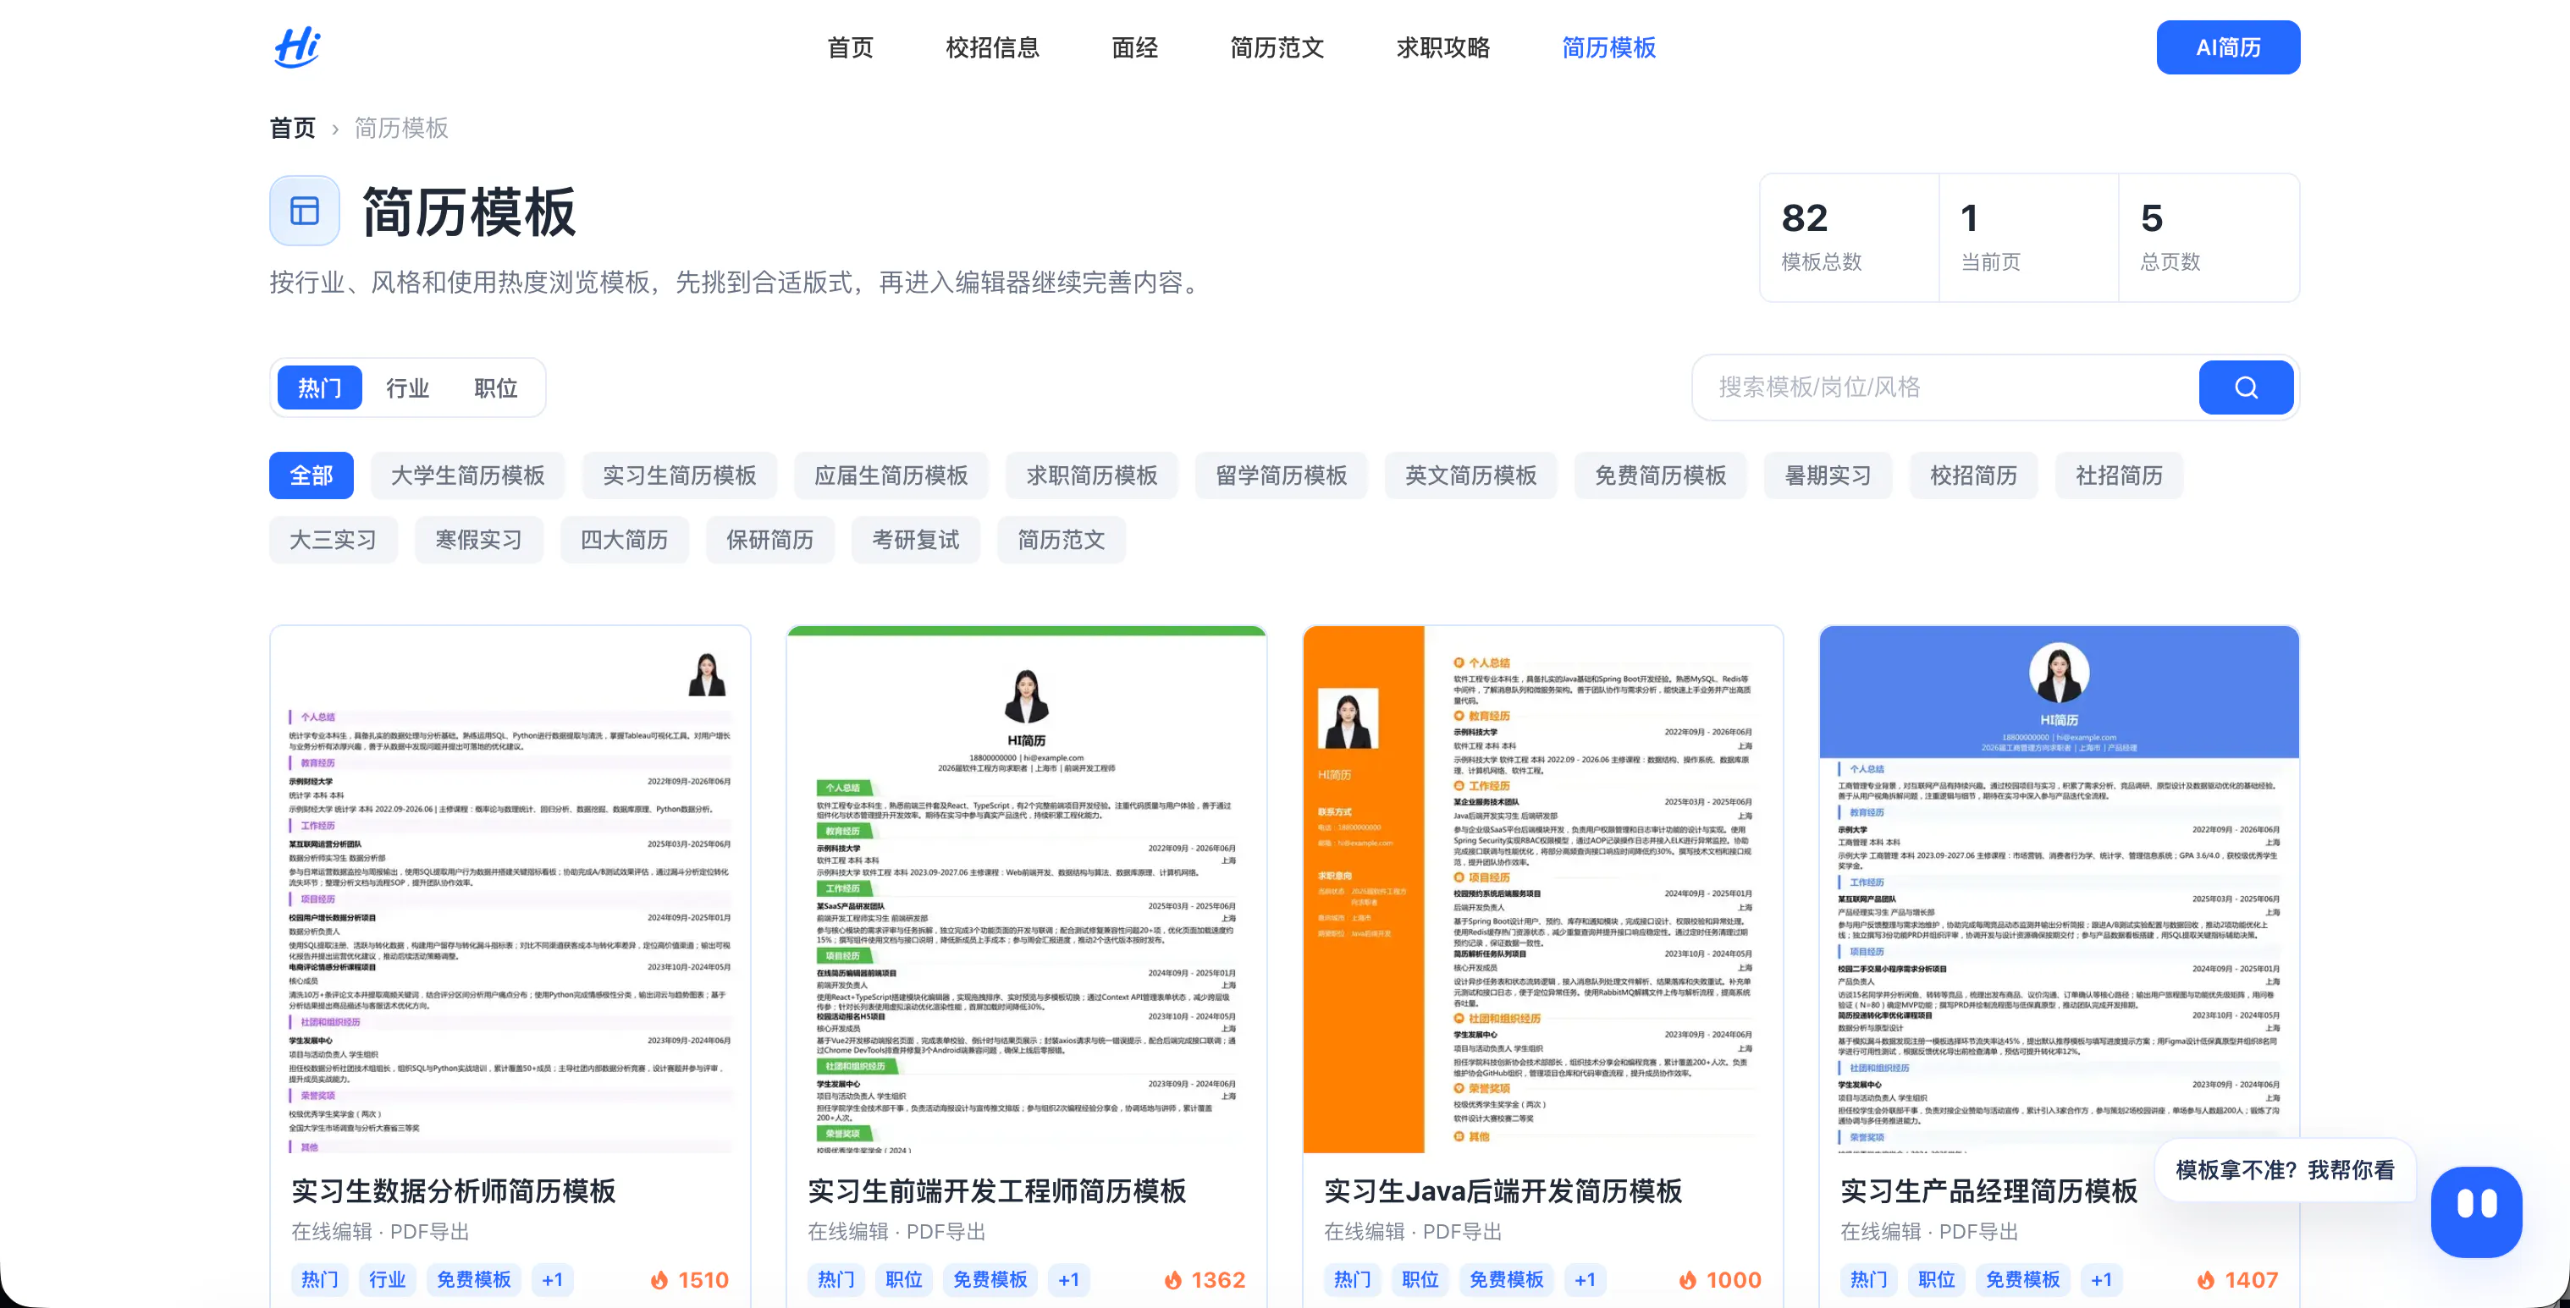
Task: Open the 实习生数据分析师 template thumbnail
Action: pyautogui.click(x=510, y=889)
